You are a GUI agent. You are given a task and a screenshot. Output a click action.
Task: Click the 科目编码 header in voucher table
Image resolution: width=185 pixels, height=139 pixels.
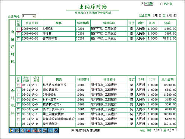point(83,79)
